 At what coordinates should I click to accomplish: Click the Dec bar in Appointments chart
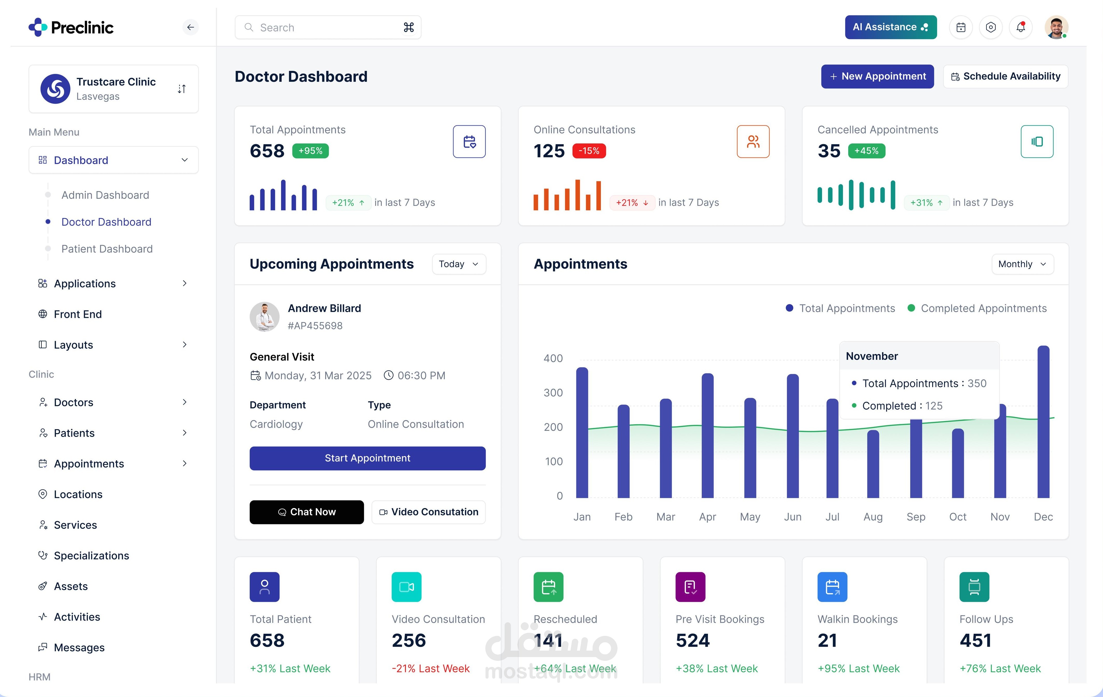[1043, 422]
